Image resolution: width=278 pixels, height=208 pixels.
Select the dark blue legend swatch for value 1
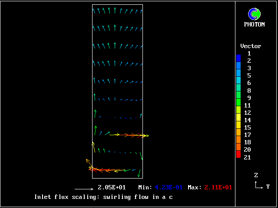coord(238,57)
